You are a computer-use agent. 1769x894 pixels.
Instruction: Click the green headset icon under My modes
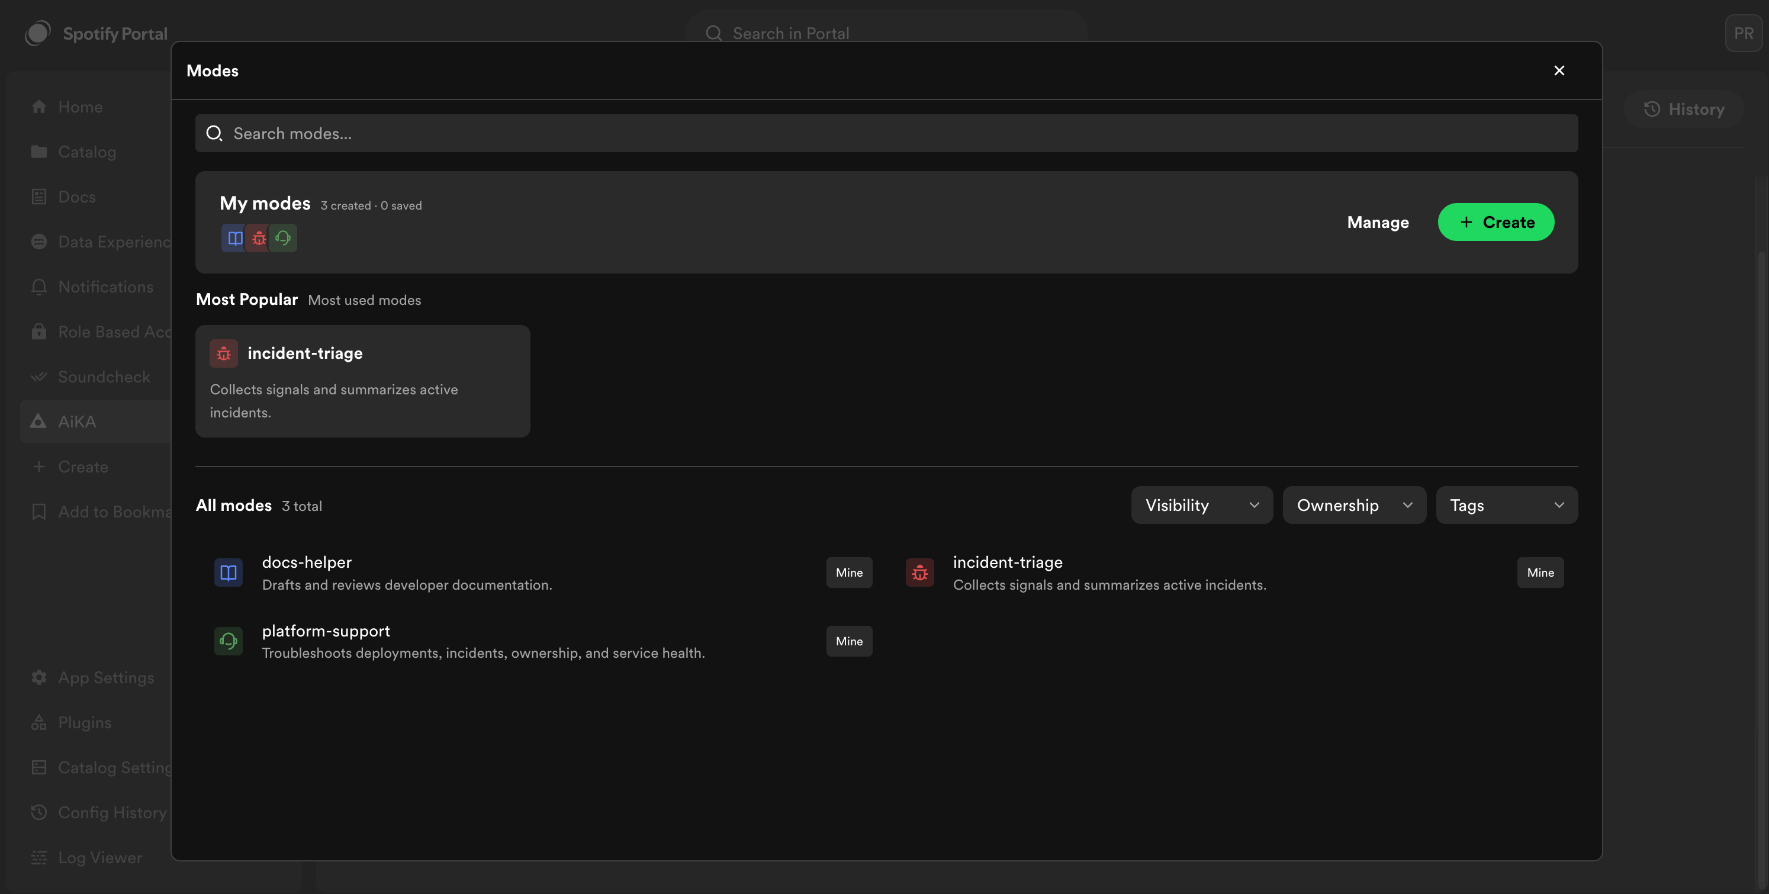283,238
